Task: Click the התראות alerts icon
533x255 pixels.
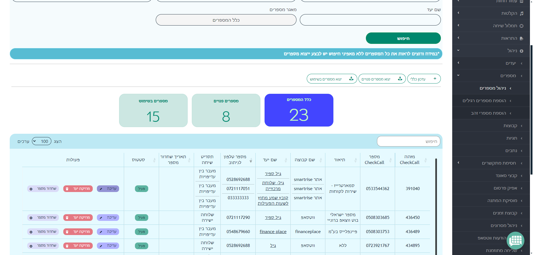Action: [522, 38]
